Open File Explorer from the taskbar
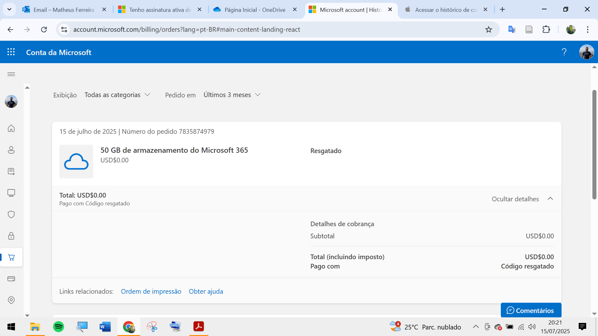Image resolution: width=598 pixels, height=336 pixels. (x=35, y=327)
